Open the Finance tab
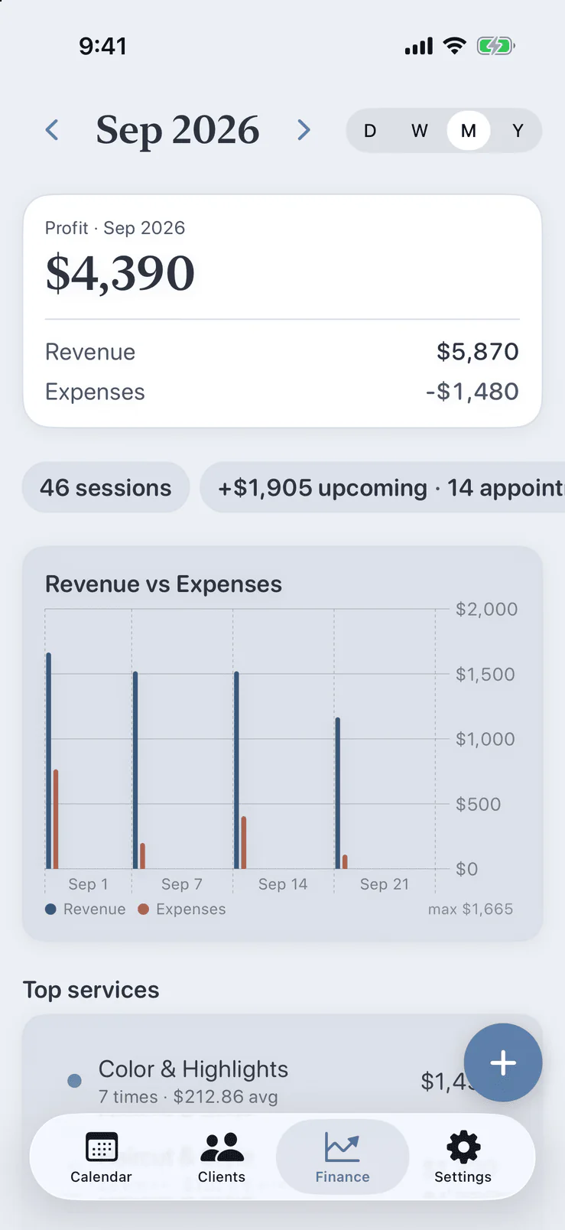The image size is (565, 1230). (343, 1157)
